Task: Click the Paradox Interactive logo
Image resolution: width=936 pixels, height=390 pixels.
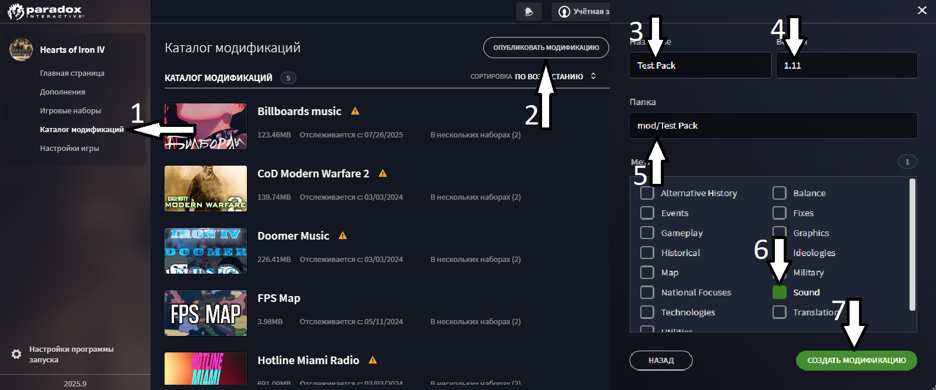Action: click(x=46, y=11)
